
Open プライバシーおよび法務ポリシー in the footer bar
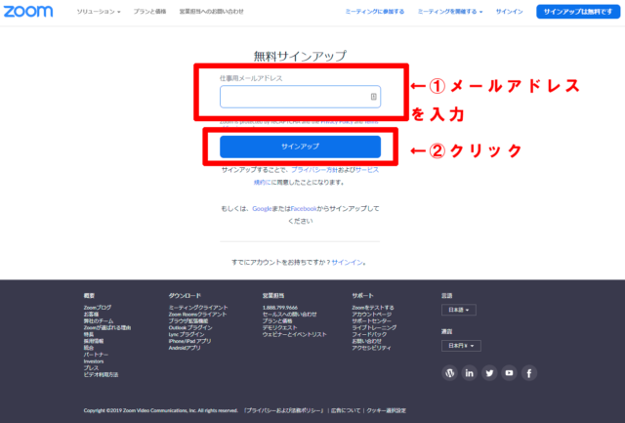pos(284,410)
